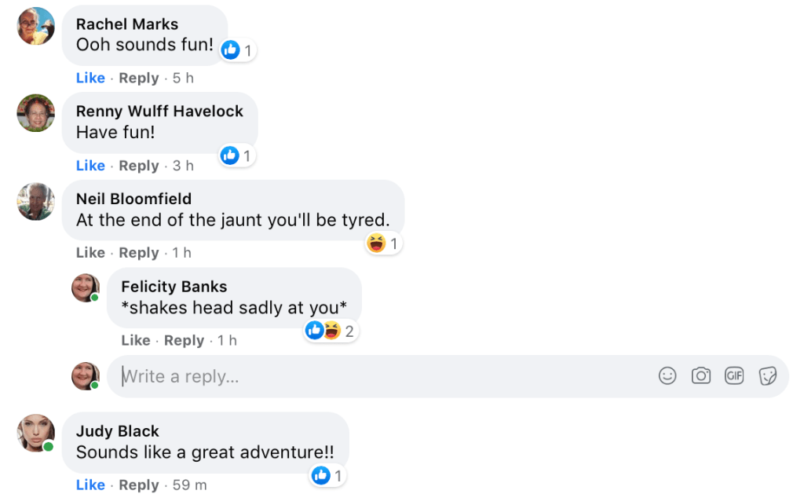Click like reaction on Judy Black's comment
The width and height of the screenshot is (804, 494).
329,476
